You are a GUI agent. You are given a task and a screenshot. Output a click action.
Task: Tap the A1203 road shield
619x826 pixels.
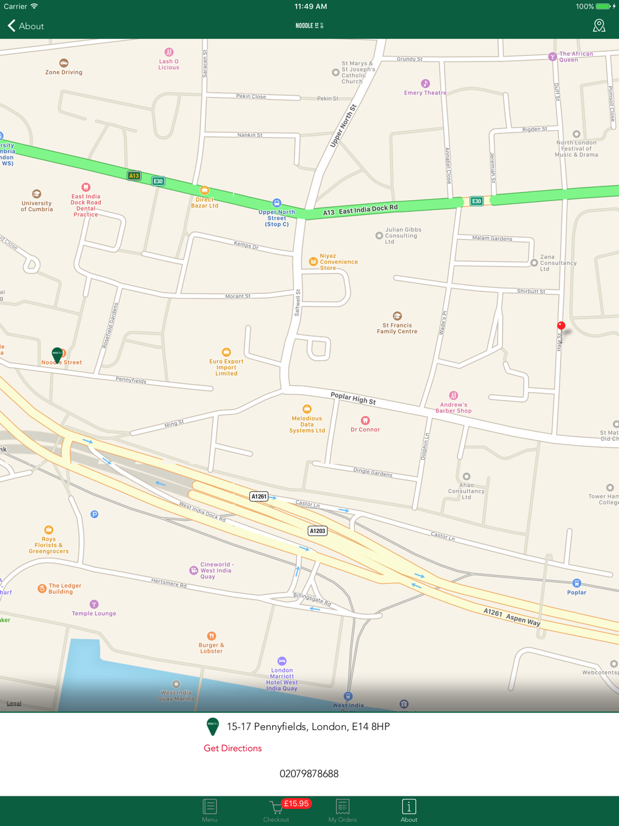pos(318,531)
